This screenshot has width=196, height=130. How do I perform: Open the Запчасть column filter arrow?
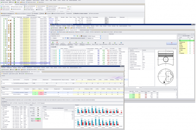(86, 48)
